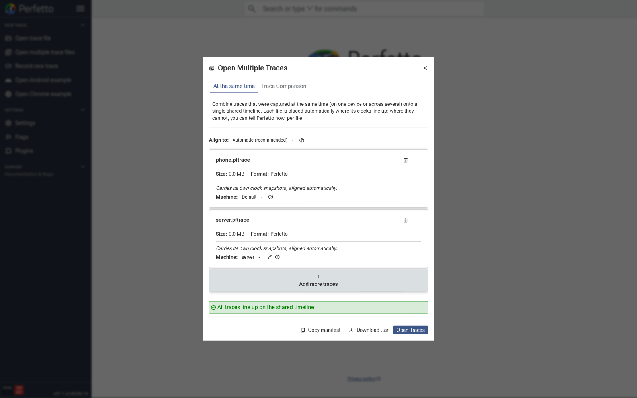Toggle the sidebar hamburger menu
This screenshot has height=398, width=637.
pyautogui.click(x=80, y=8)
